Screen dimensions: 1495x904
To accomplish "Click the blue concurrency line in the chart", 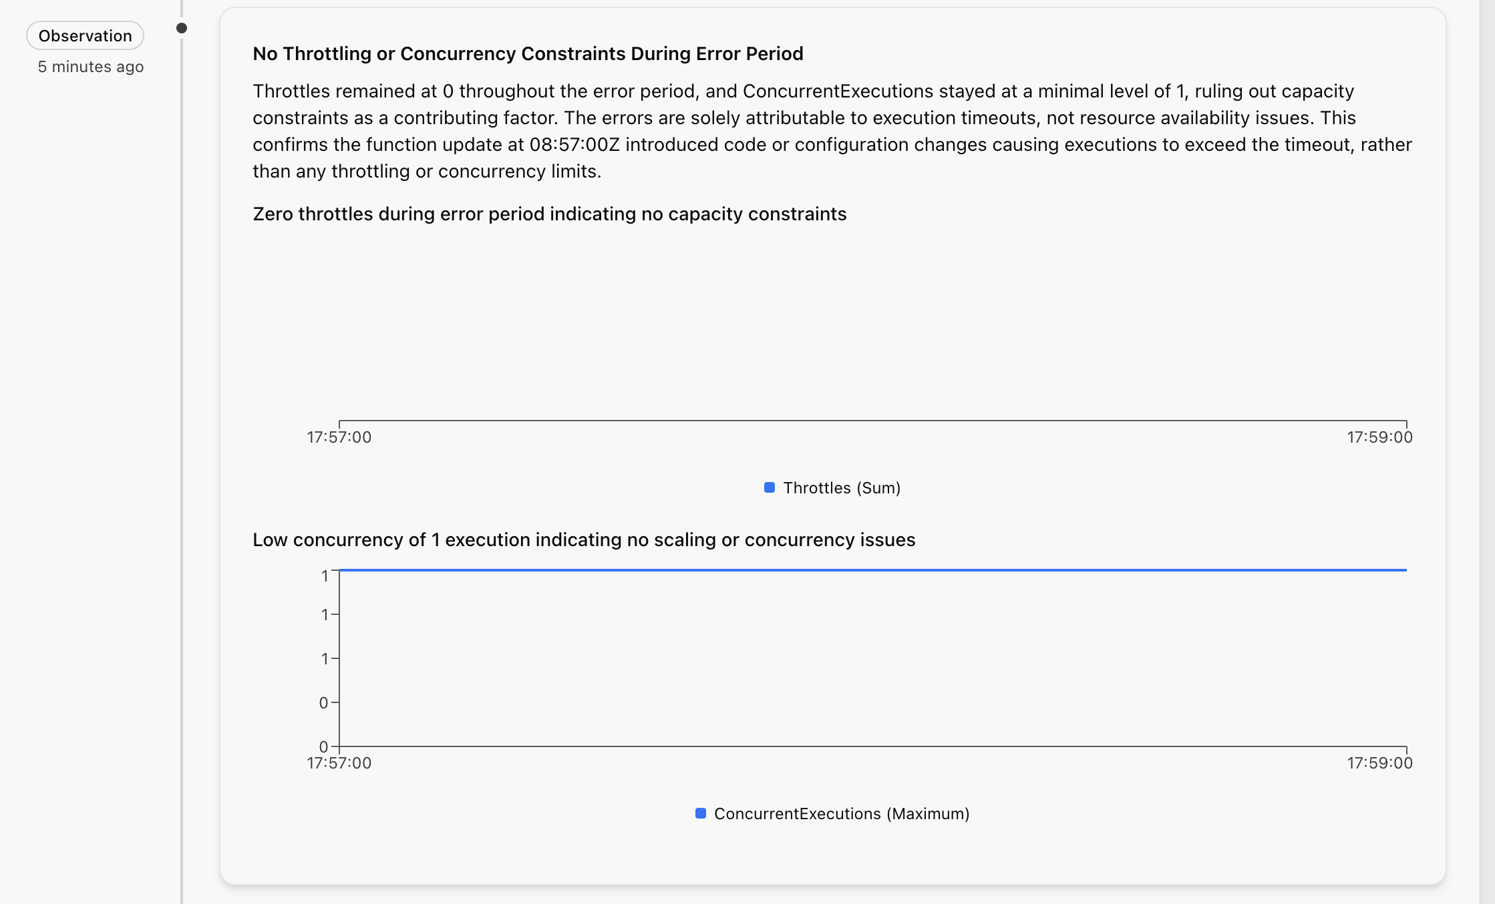I will click(868, 570).
